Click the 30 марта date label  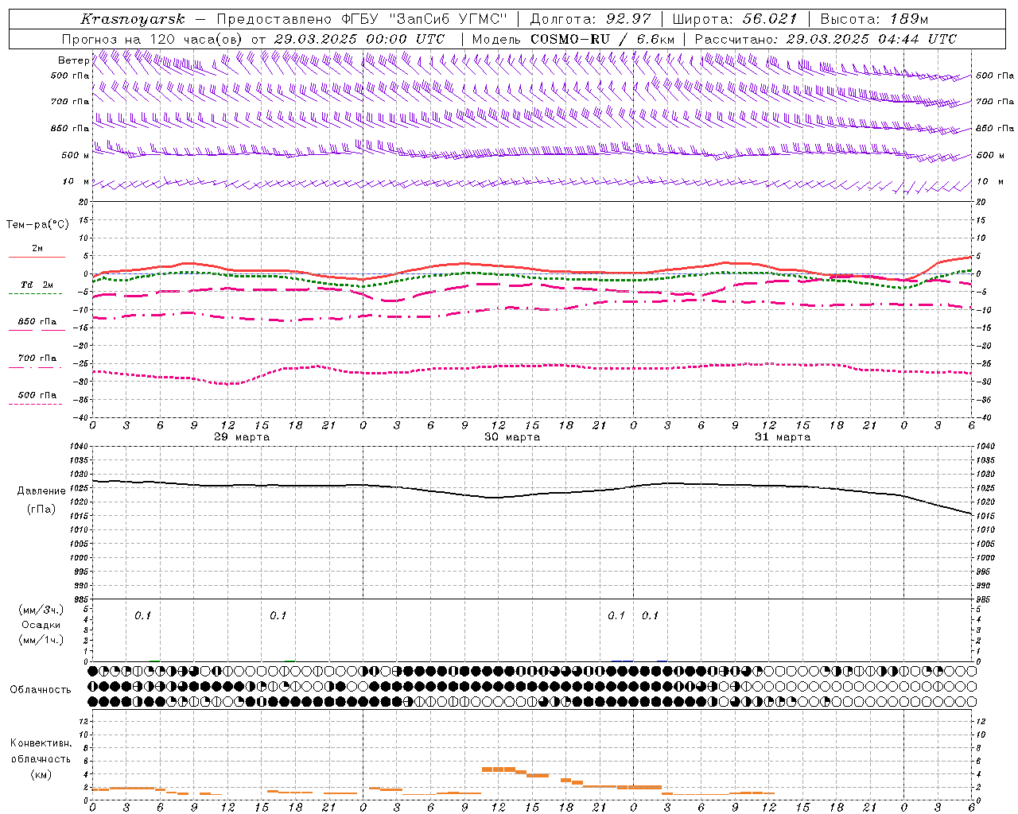coord(512,437)
